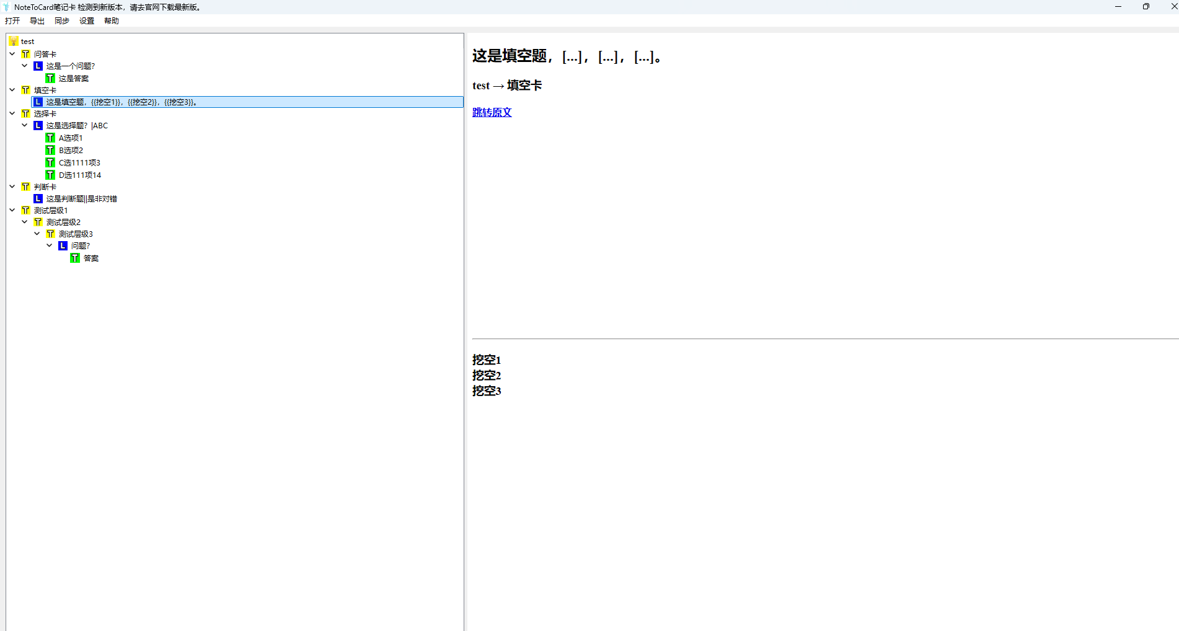The image size is (1179, 631).
Task: Click the test → 填空卡 breadcrumb text
Action: 507,86
